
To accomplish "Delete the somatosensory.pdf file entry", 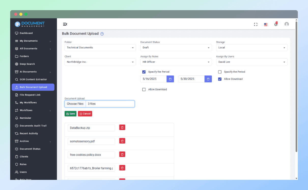I will pos(122,141).
